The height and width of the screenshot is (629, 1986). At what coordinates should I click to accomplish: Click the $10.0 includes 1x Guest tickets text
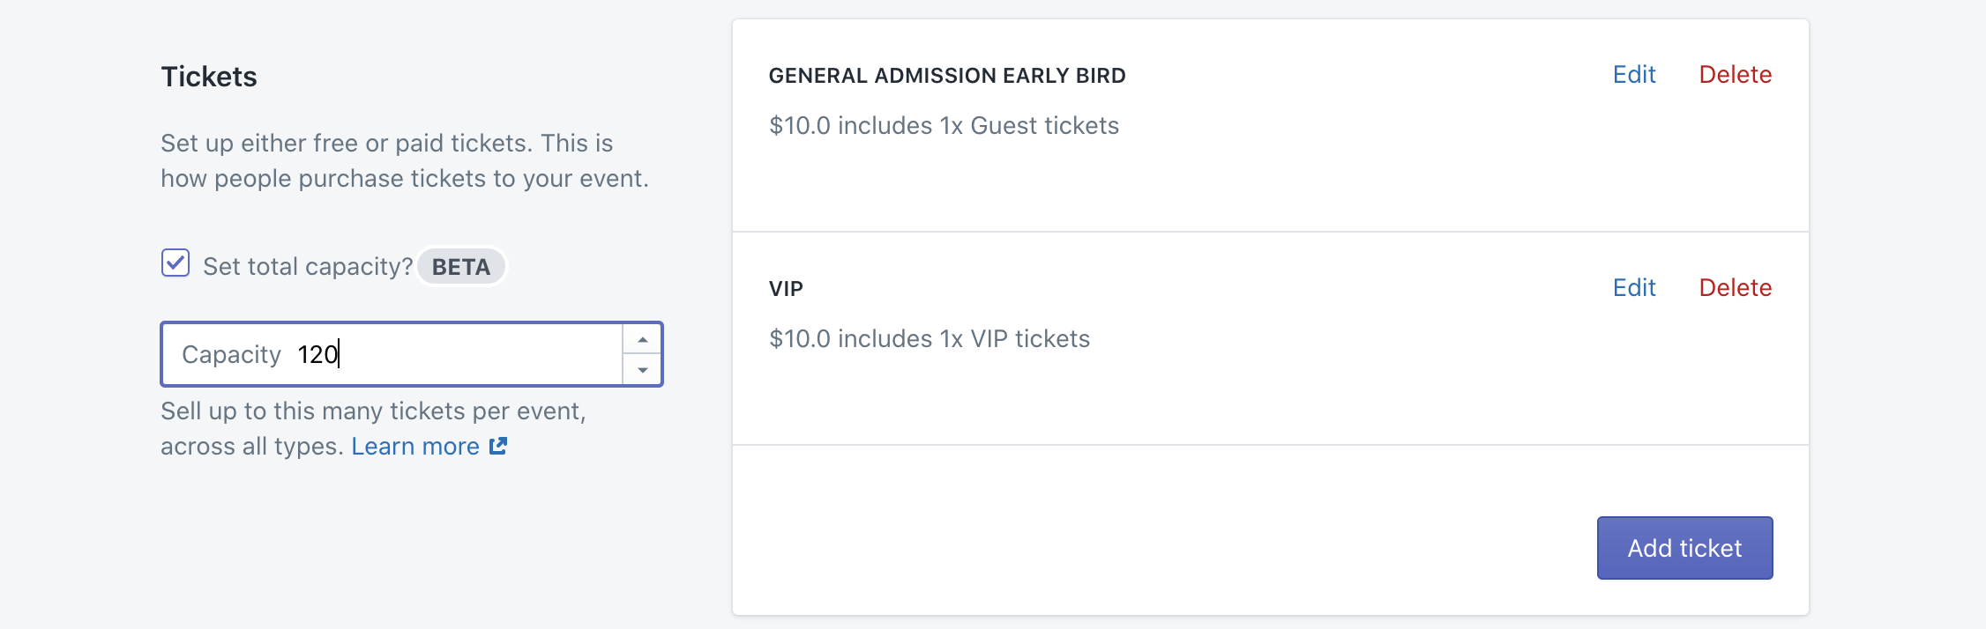(x=944, y=126)
